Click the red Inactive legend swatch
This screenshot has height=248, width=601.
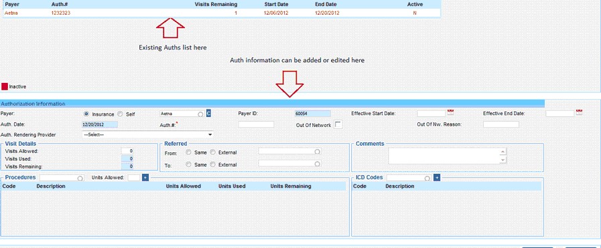click(5, 87)
